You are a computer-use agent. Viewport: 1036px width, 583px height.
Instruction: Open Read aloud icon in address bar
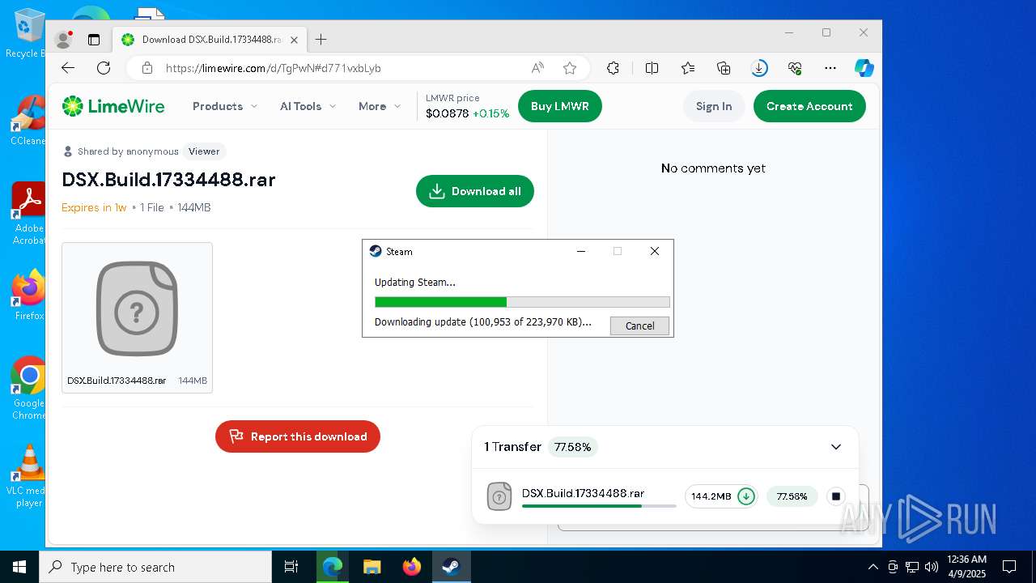coord(537,68)
